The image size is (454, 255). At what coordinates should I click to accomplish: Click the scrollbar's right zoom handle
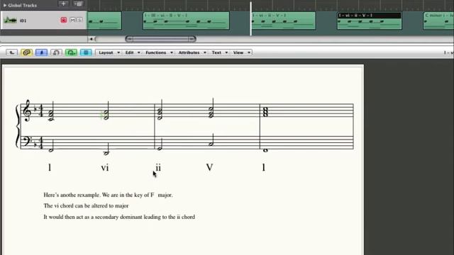tap(192, 39)
